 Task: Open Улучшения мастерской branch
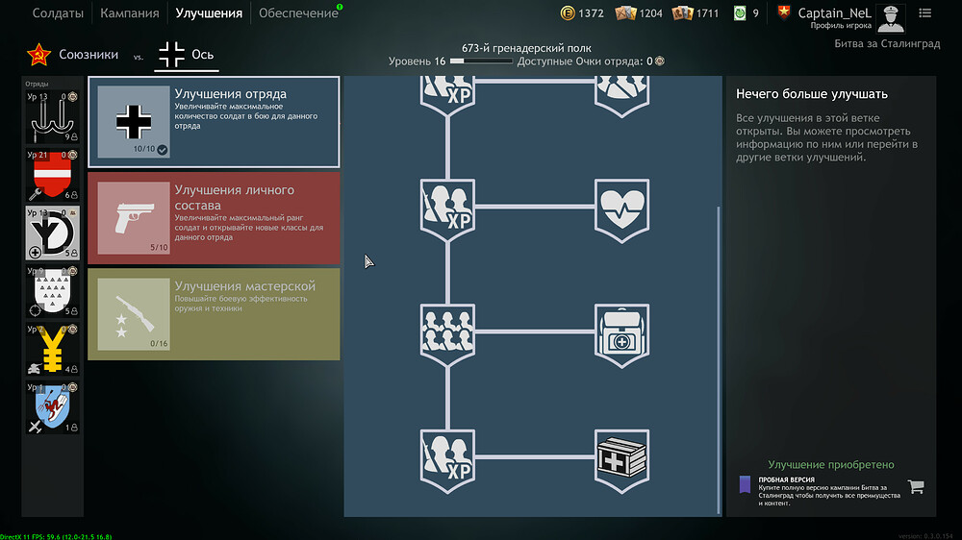(214, 314)
